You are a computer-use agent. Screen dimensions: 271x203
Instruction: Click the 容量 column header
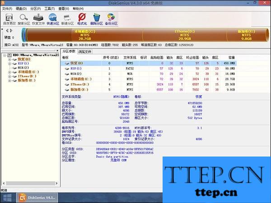click(231, 58)
